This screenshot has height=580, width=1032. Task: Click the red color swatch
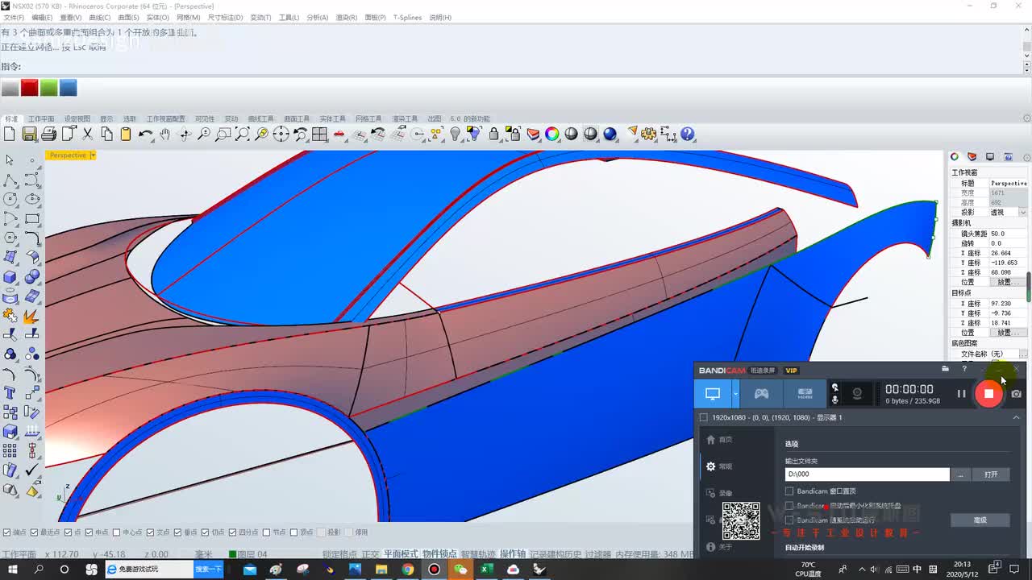click(x=29, y=88)
